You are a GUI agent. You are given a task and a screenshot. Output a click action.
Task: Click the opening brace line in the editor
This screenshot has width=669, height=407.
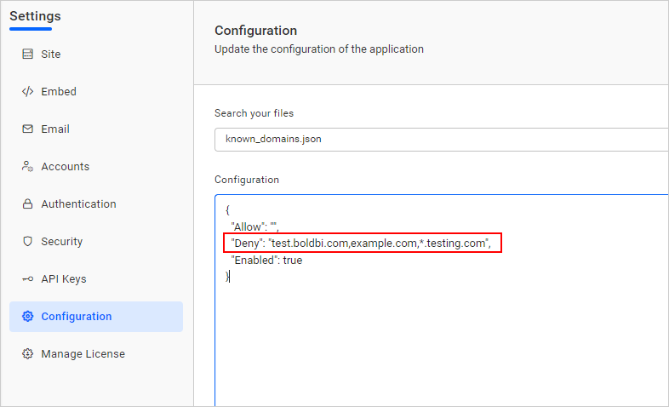(x=227, y=210)
